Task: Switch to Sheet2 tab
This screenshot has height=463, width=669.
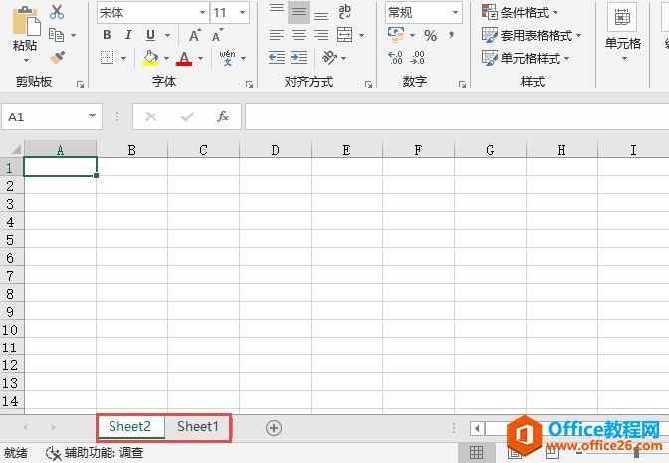Action: (x=129, y=426)
